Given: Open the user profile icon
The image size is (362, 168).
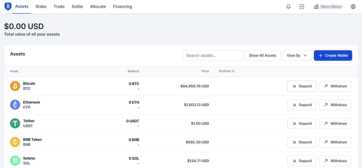Looking at the screenshot, I should coord(353,7).
